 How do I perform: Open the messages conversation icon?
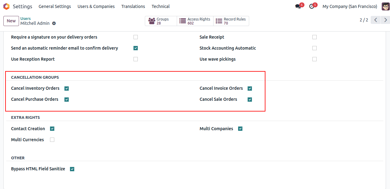pos(298,6)
